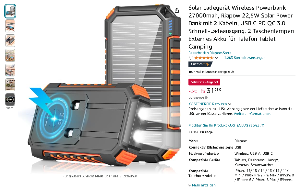Screen dimensions: 301x189
Task: Play the product video thumbnail
Action: [10, 100]
